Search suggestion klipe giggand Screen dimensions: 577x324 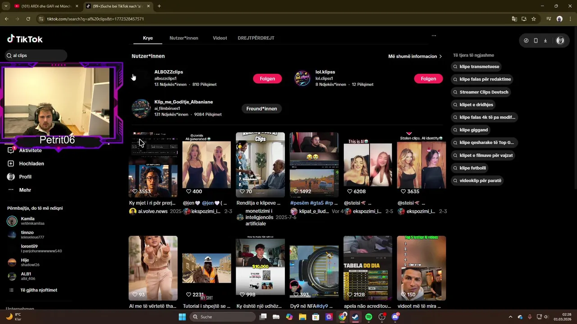[x=470, y=130]
